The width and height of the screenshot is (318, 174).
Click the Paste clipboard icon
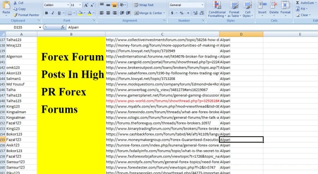[x=6, y=5]
